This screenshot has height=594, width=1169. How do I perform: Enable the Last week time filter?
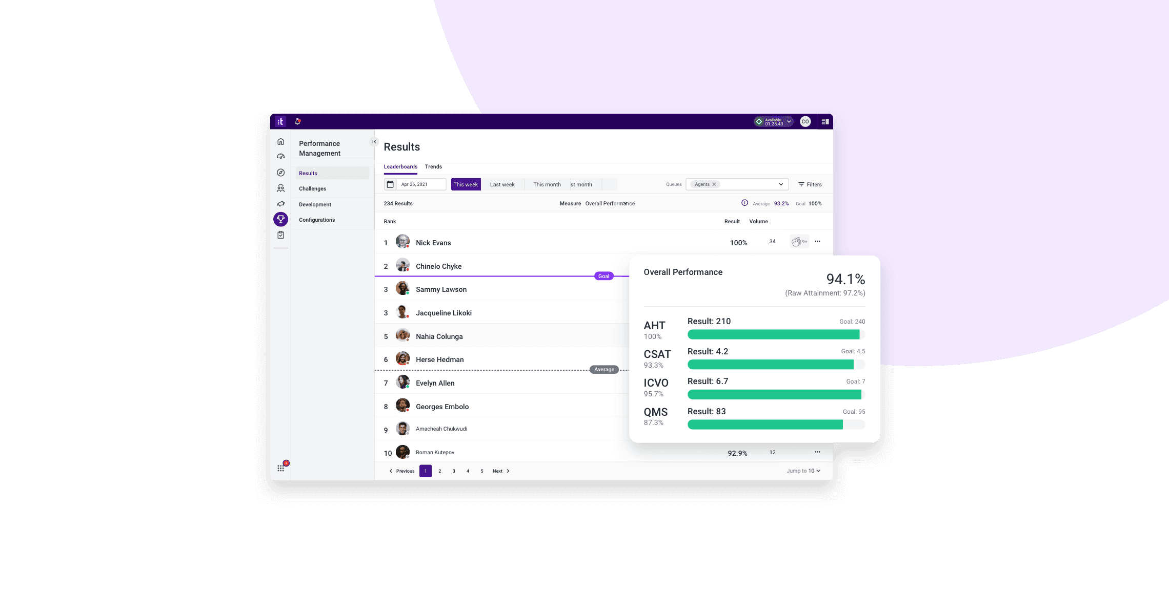click(502, 184)
